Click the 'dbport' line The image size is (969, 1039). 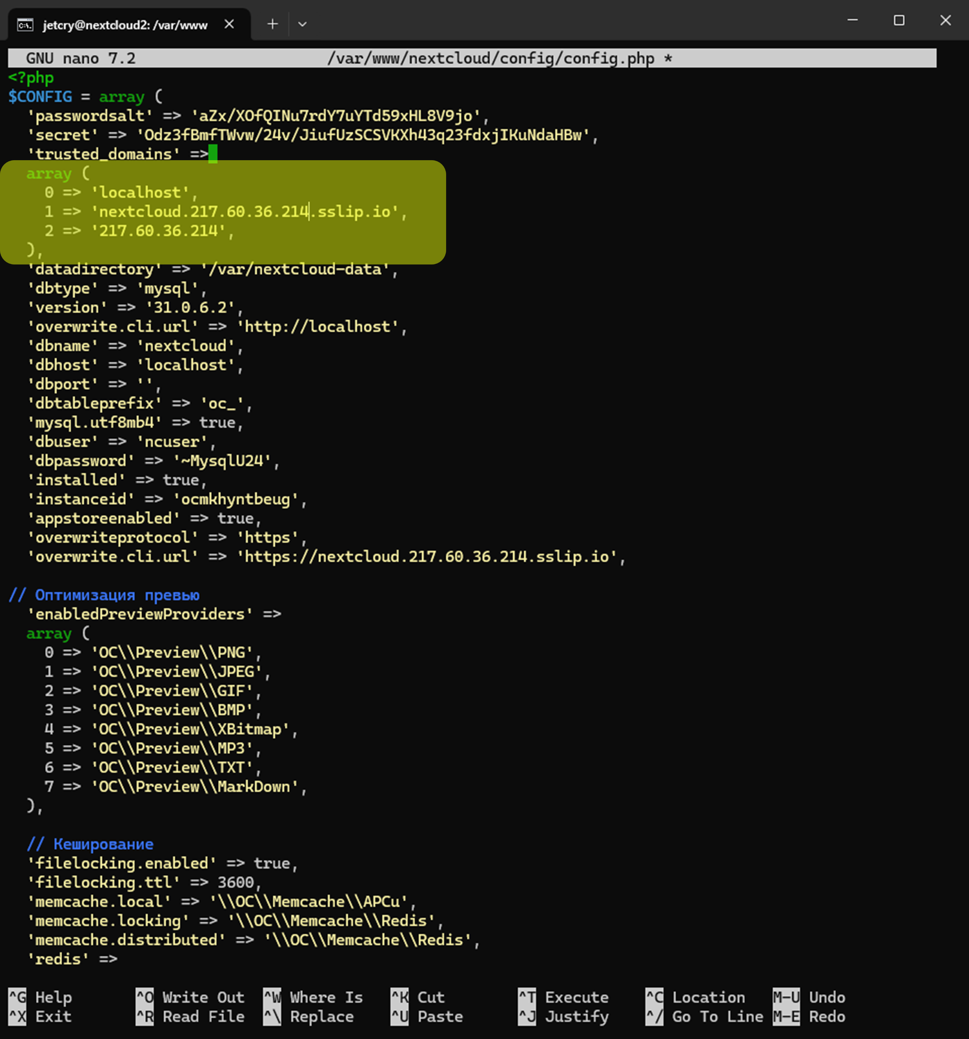pos(94,384)
